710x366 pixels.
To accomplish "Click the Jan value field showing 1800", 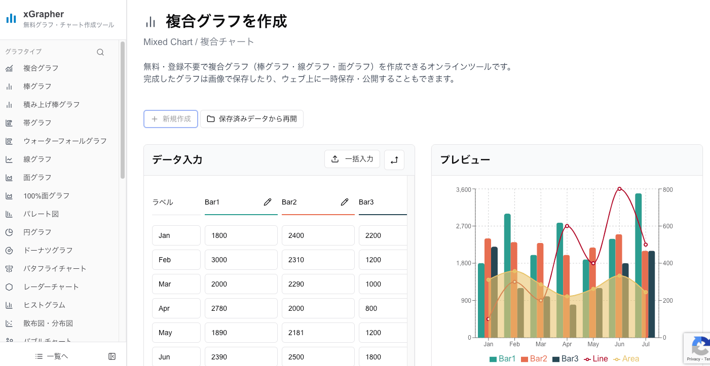I will [x=241, y=235].
